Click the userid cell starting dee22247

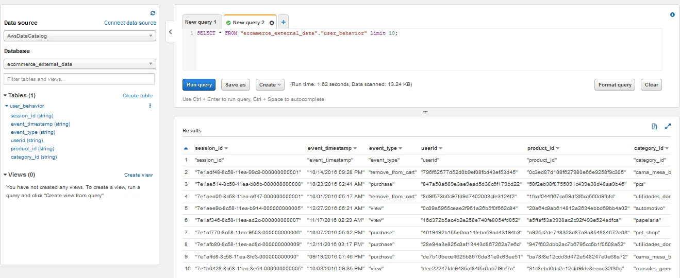pos(468,268)
